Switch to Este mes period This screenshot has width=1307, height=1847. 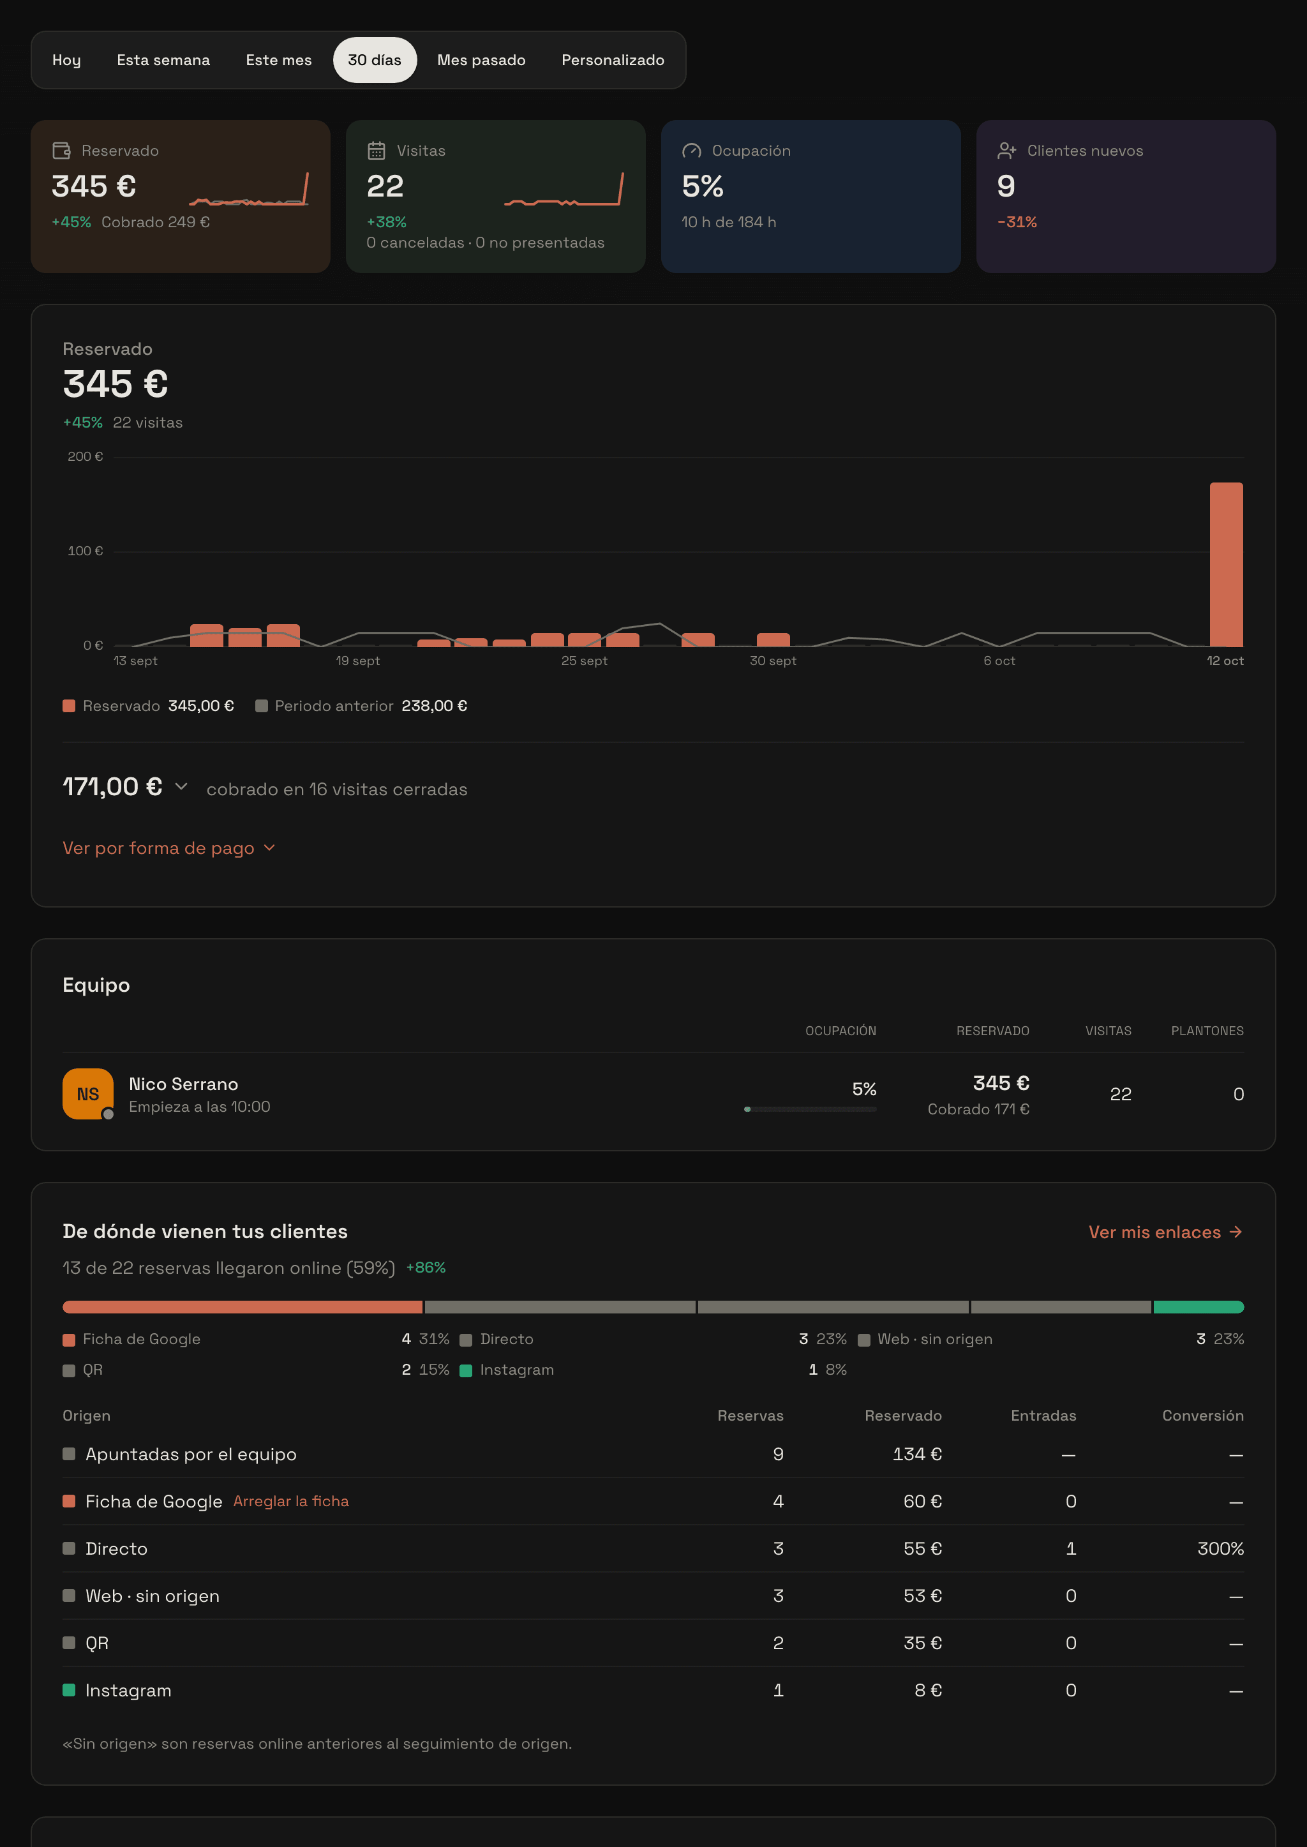pyautogui.click(x=278, y=61)
